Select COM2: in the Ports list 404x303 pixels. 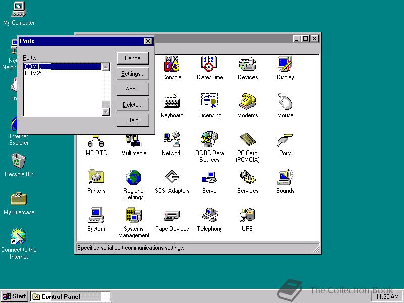[63, 73]
